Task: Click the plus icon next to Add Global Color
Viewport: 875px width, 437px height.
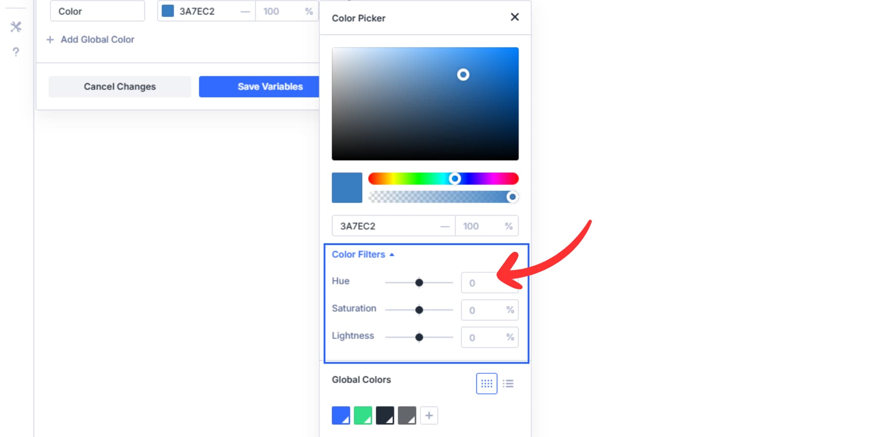Action: click(50, 39)
